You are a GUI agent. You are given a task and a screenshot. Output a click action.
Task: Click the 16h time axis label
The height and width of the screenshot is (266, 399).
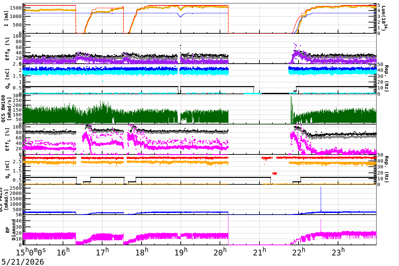(x=63, y=252)
